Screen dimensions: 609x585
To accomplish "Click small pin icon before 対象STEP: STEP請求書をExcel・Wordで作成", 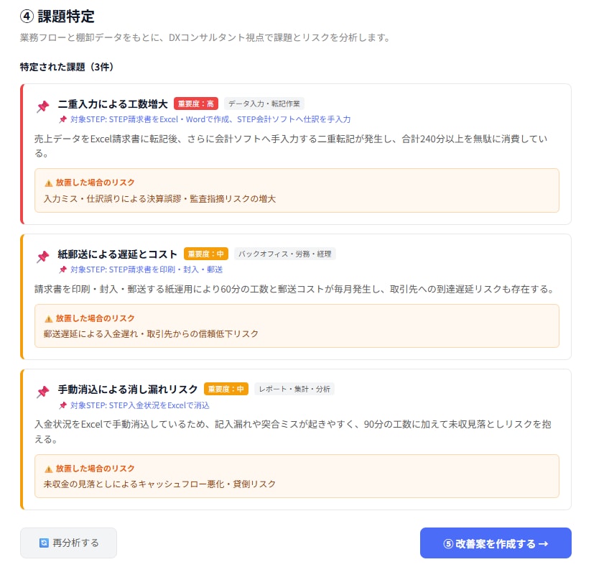I will click(63, 119).
